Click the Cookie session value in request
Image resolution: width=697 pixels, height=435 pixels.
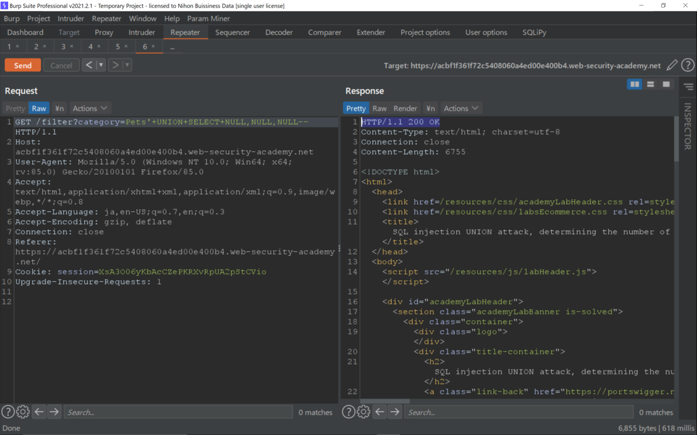[182, 271]
